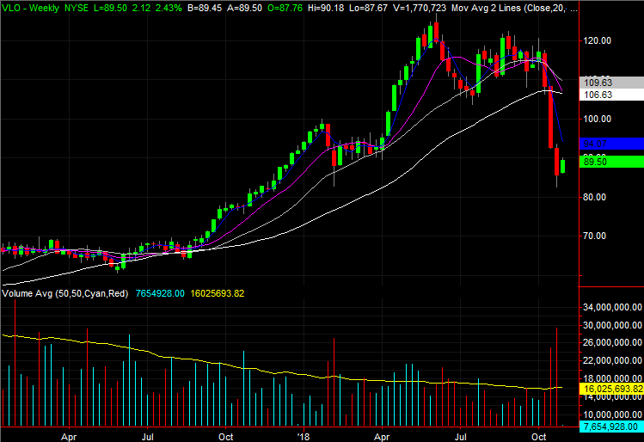Click gray moving average tag 109.63
Viewport: 644px width, 442px height.
611,83
